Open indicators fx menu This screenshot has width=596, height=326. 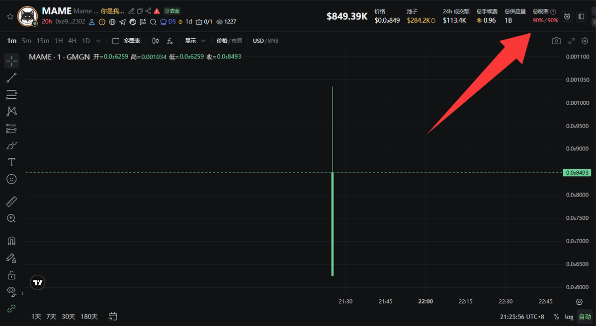[170, 41]
